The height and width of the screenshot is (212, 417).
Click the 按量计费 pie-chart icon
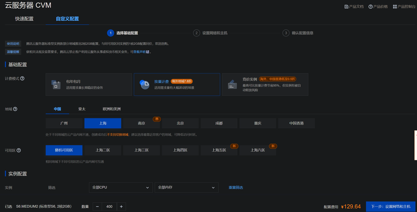tap(144, 84)
